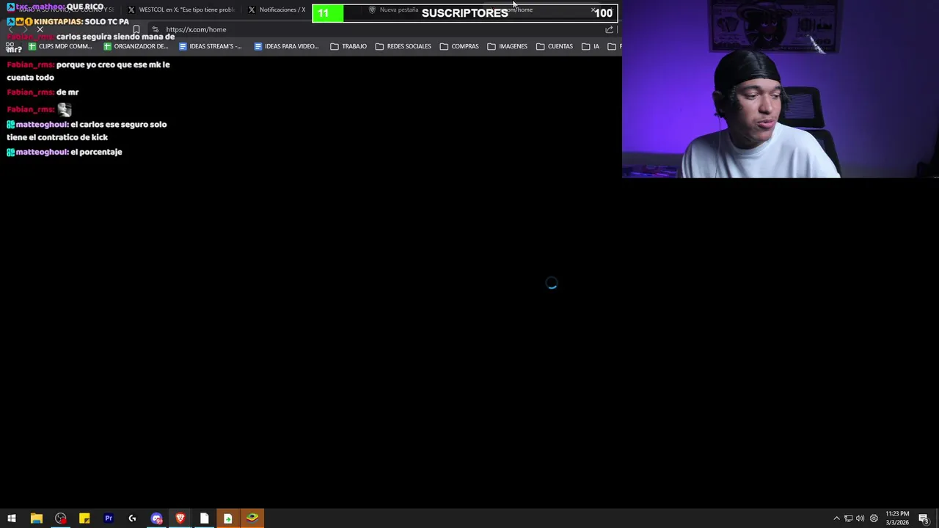
Task: Stop page loading with the X button
Action: 40,29
